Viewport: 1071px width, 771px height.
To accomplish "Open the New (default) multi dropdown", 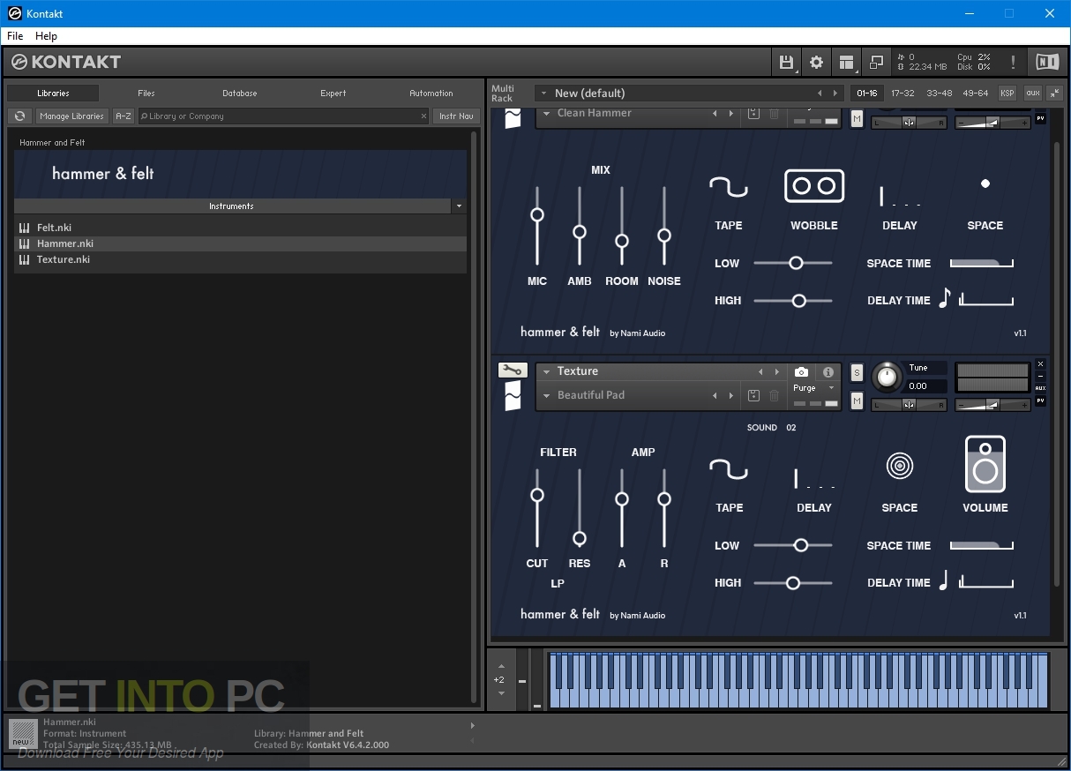I will coord(544,93).
